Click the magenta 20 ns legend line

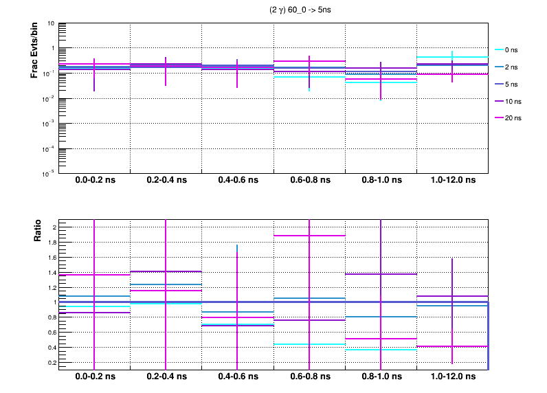tap(500, 118)
